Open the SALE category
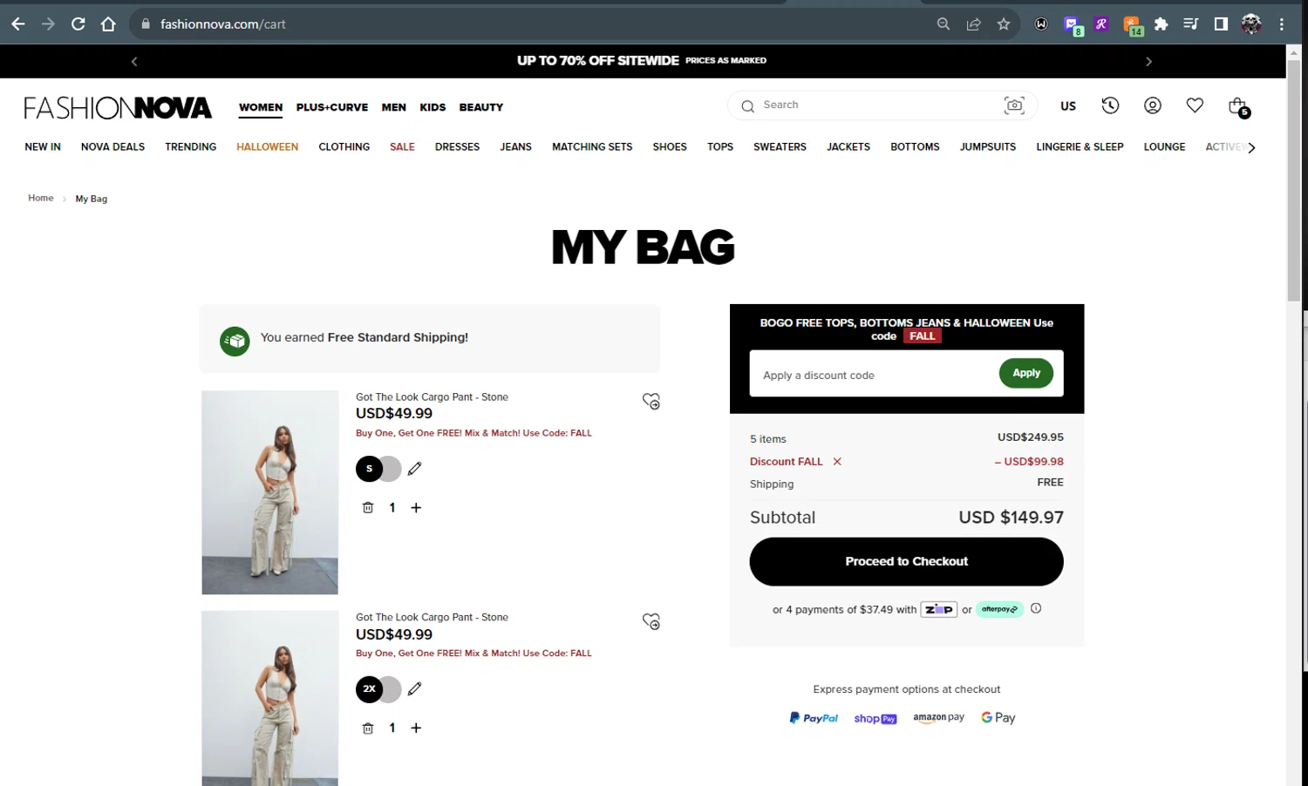Image resolution: width=1308 pixels, height=786 pixels. (x=402, y=147)
